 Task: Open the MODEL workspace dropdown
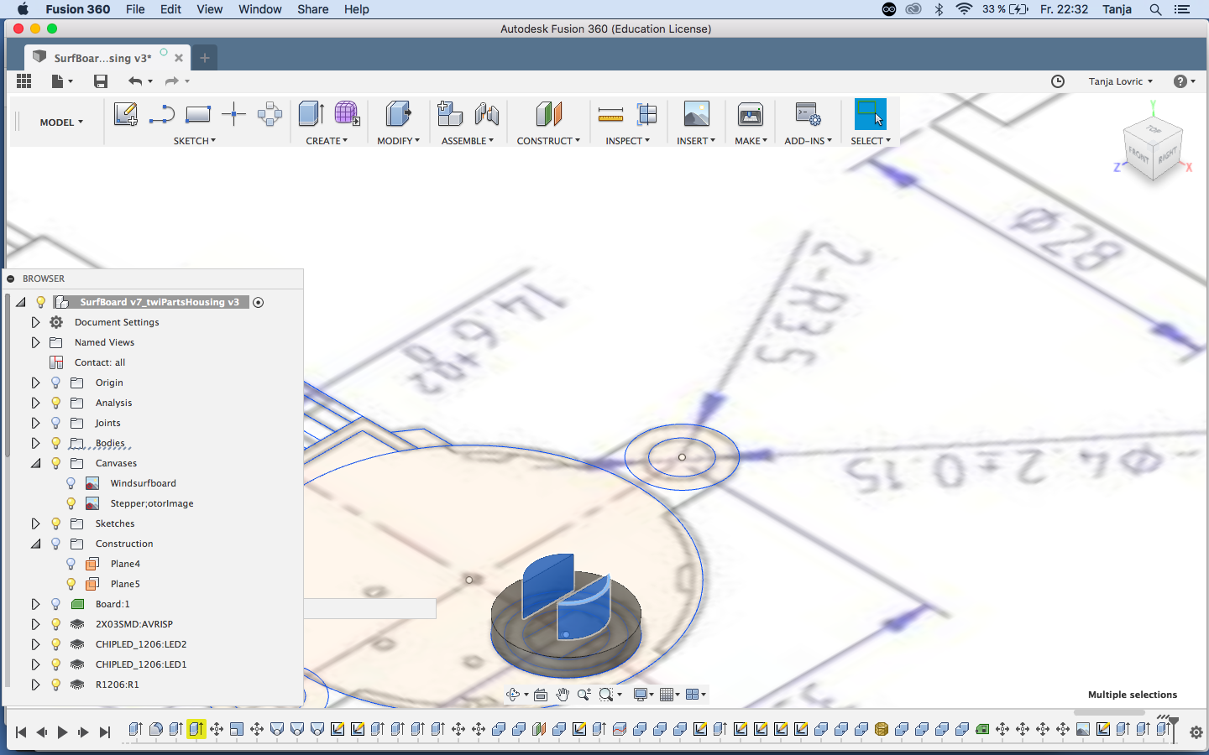tap(61, 122)
